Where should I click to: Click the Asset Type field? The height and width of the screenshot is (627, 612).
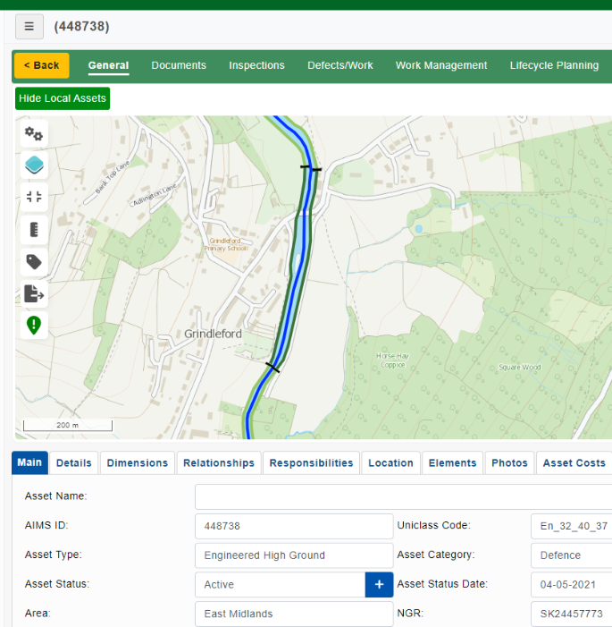(x=293, y=555)
